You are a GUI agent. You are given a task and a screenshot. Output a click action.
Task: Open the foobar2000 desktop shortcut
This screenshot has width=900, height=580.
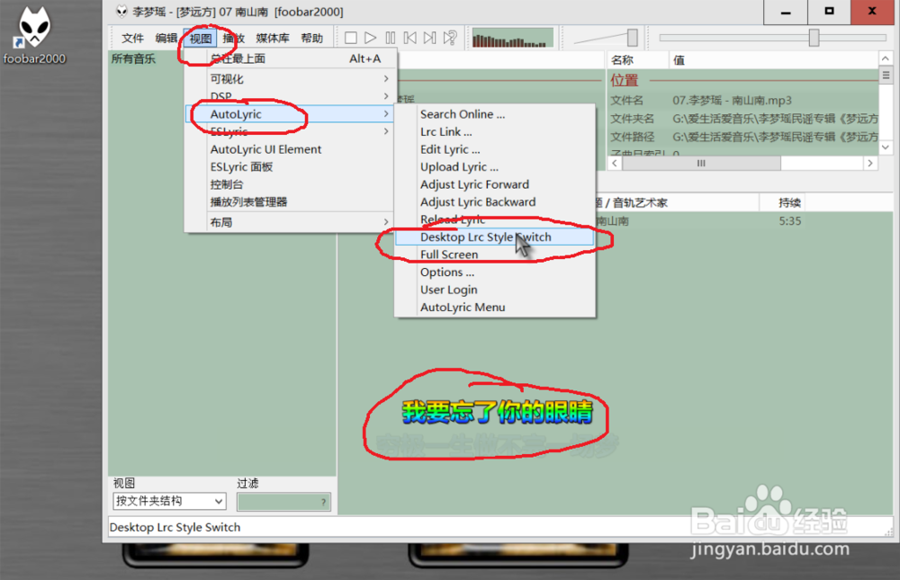tap(34, 34)
